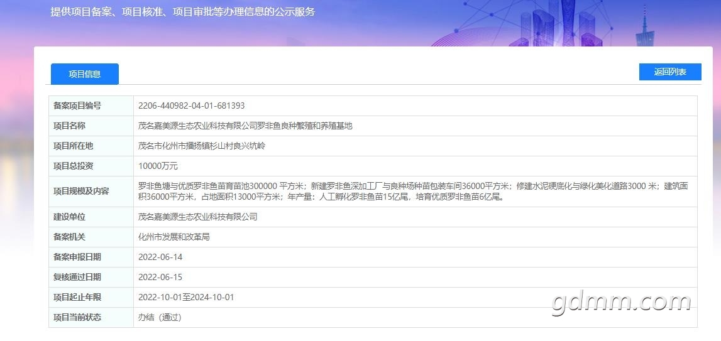The height and width of the screenshot is (341, 721).
Task: Click the 项目总投资 label cell
Action: point(91,166)
